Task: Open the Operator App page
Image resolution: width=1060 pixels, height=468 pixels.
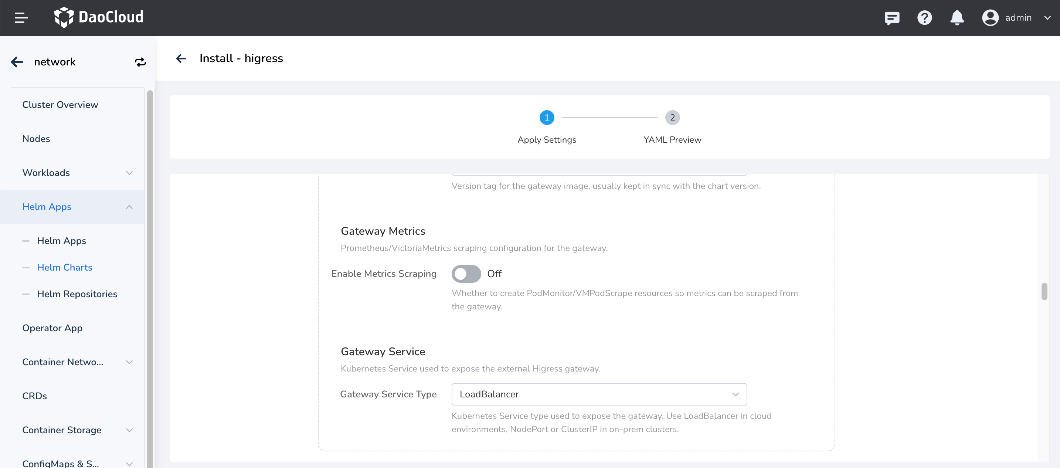Action: [52, 328]
